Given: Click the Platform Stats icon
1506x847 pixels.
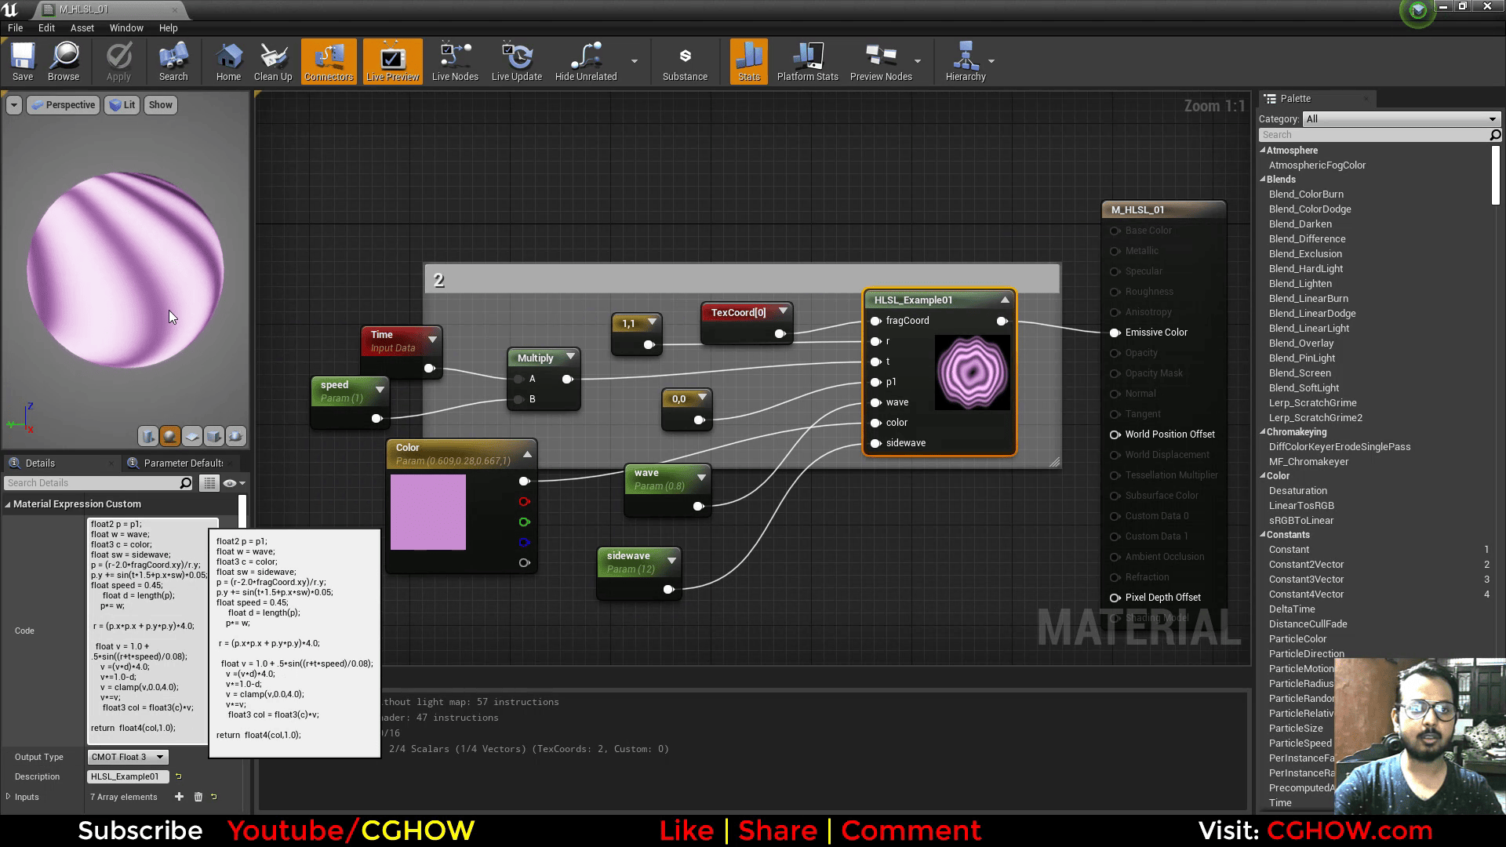Looking at the screenshot, I should pos(807,61).
